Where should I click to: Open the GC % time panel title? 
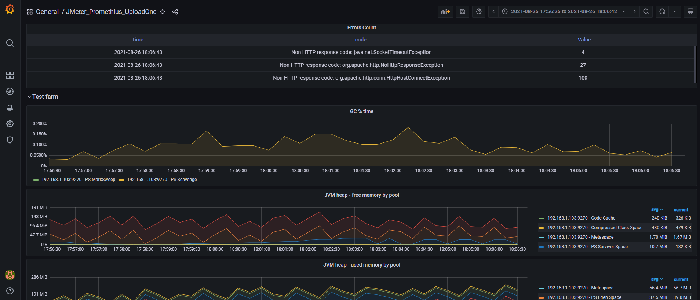pyautogui.click(x=361, y=111)
